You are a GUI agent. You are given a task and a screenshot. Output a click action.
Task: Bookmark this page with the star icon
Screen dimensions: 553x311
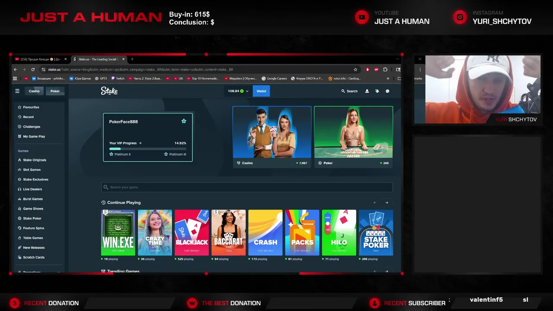[356, 69]
